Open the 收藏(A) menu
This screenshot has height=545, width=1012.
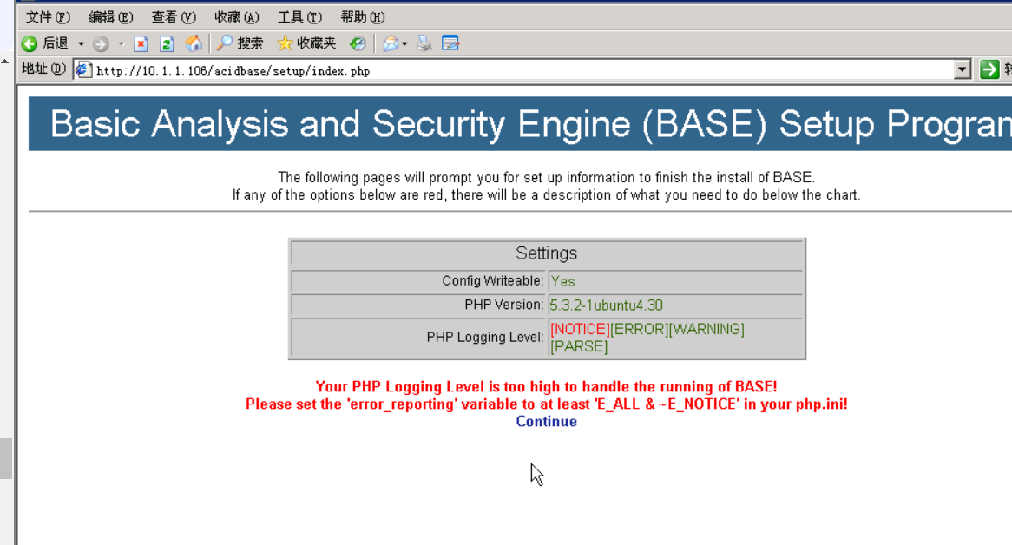click(x=237, y=17)
